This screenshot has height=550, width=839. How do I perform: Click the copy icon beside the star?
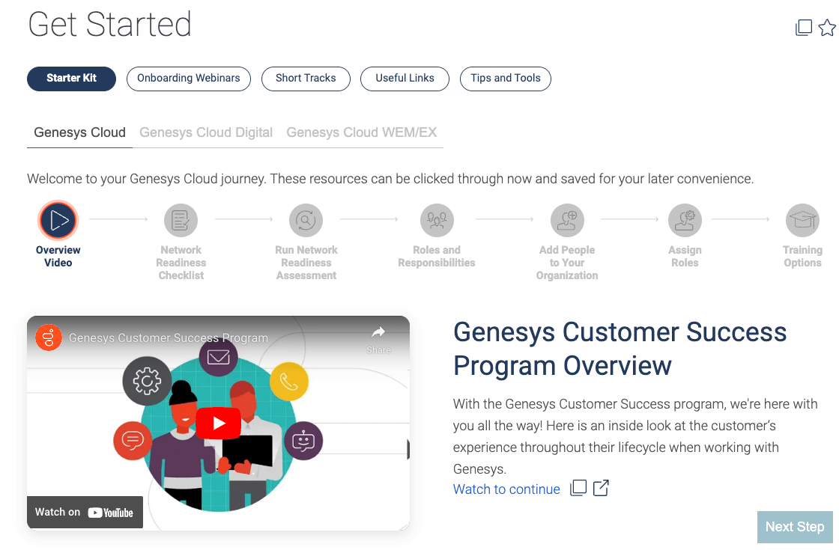(804, 28)
